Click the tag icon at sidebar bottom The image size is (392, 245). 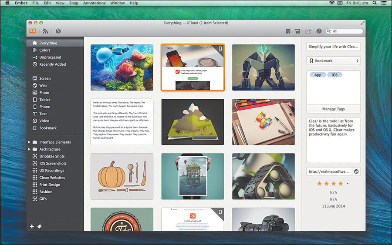(x=40, y=227)
